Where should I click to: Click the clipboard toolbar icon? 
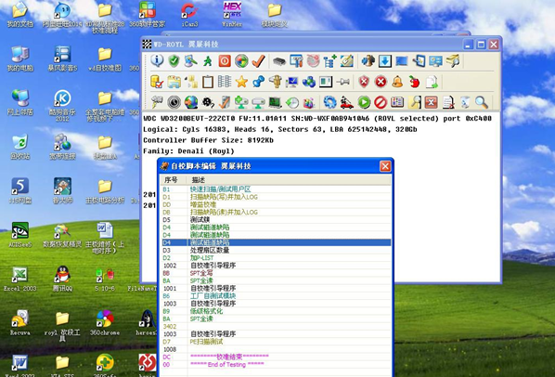(x=207, y=82)
